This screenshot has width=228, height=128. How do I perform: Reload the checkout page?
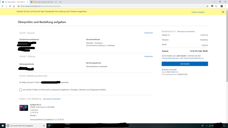pyautogui.click(x=10, y=6)
